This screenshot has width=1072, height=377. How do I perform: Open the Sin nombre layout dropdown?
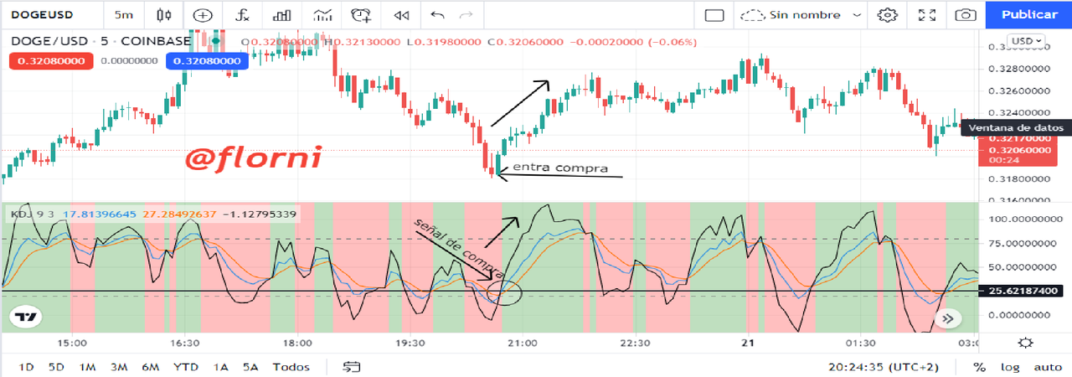click(802, 15)
